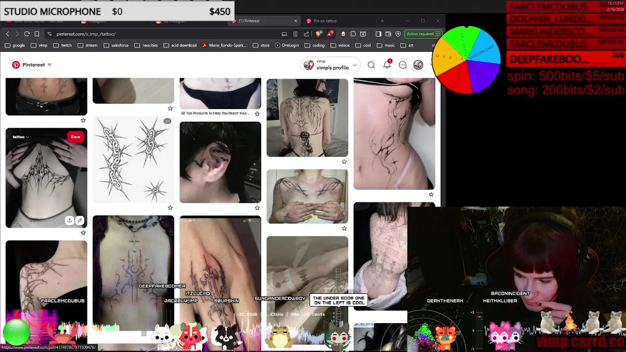Open the Brave VPN shield icon
The height and width of the screenshot is (352, 626).
tap(398, 34)
